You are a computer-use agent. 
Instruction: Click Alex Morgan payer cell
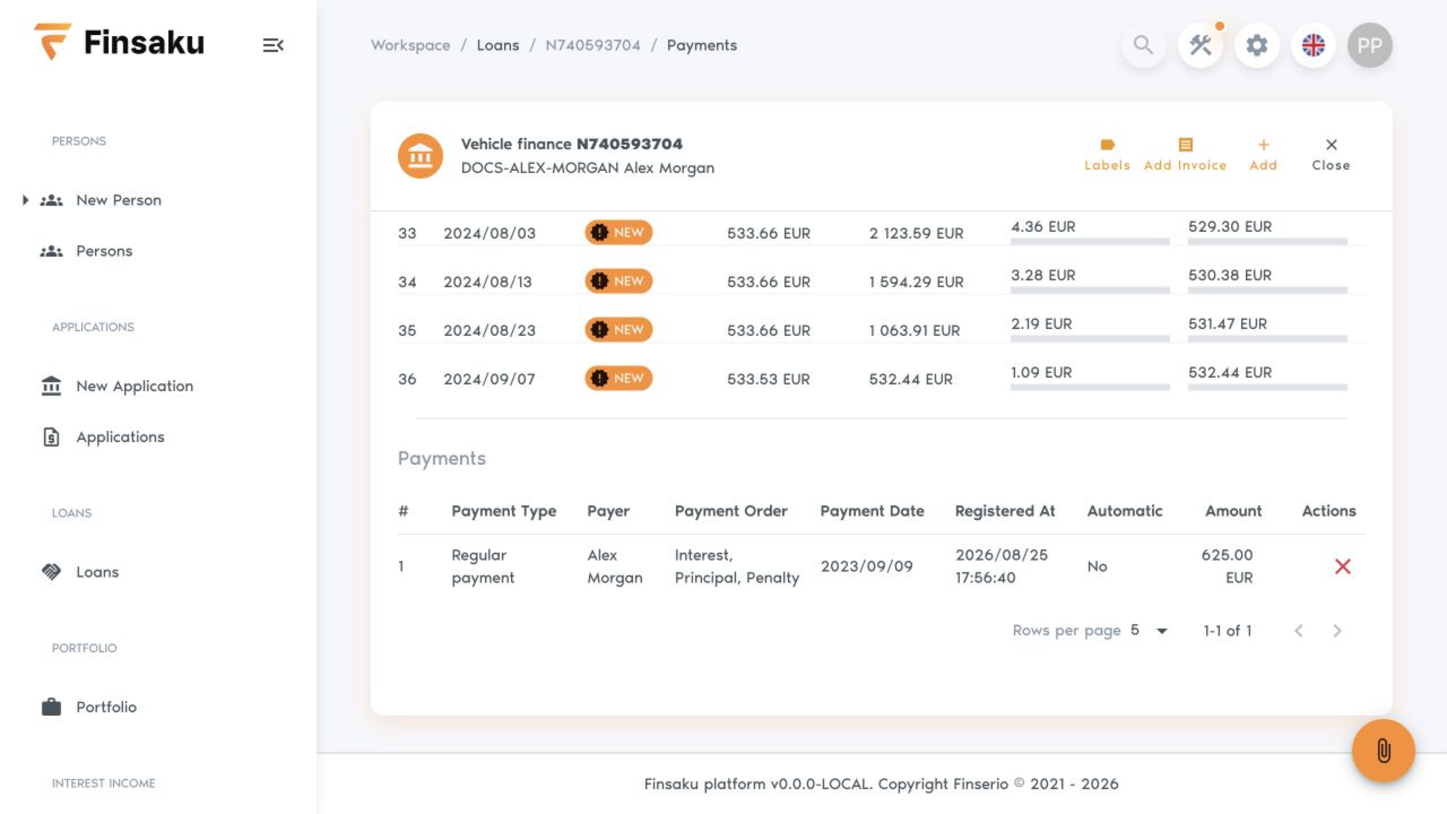click(615, 566)
